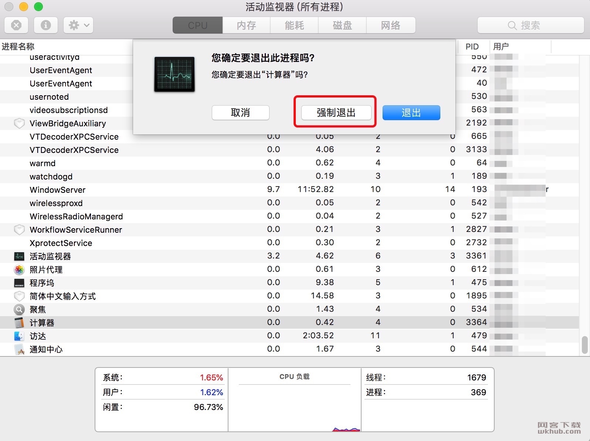Screen dimensions: 590x441
Task: Click the 活动监视器 process icon
Action: (x=19, y=256)
